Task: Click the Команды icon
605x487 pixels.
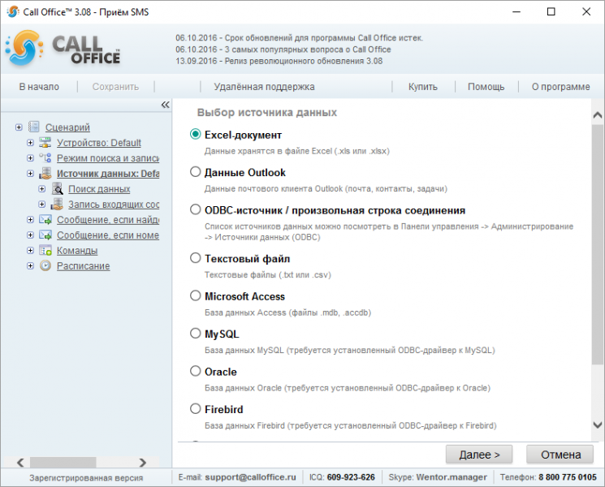Action: [45, 250]
